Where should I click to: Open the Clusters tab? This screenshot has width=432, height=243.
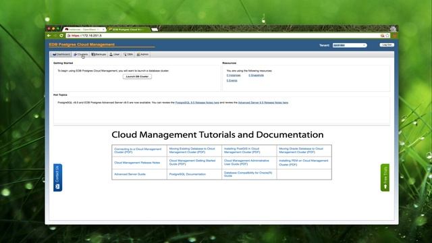(81, 55)
